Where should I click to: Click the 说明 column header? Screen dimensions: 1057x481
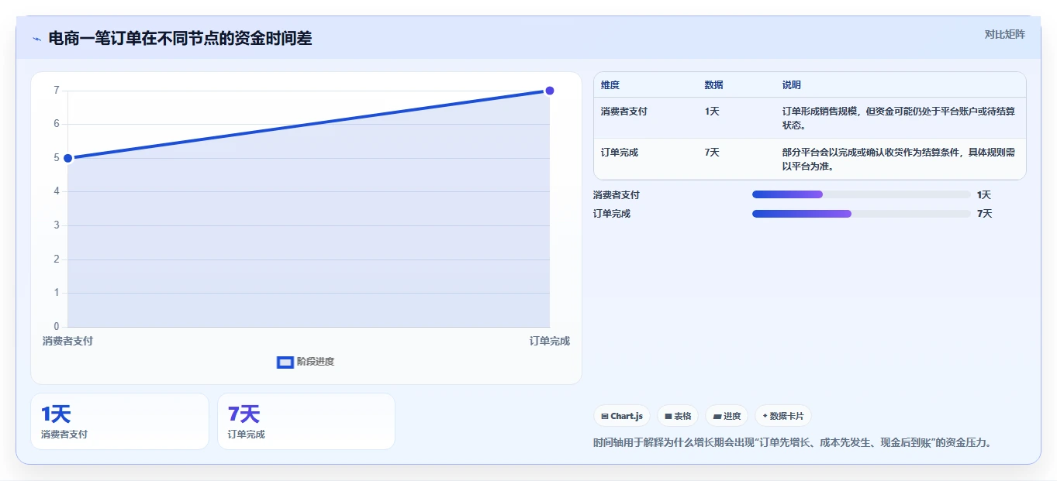pyautogui.click(x=792, y=85)
